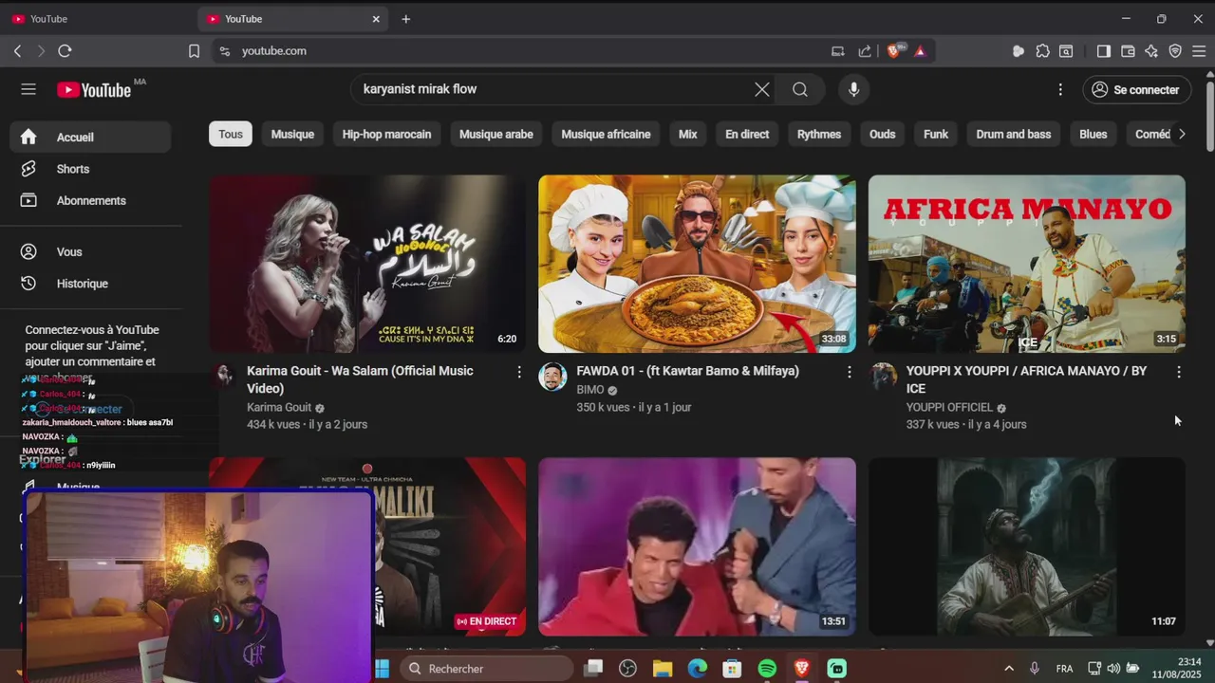Open options menu for Wa Salam video
This screenshot has height=683, width=1215.
518,373
